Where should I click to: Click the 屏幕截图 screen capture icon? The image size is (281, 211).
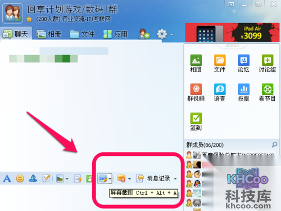[103, 178]
